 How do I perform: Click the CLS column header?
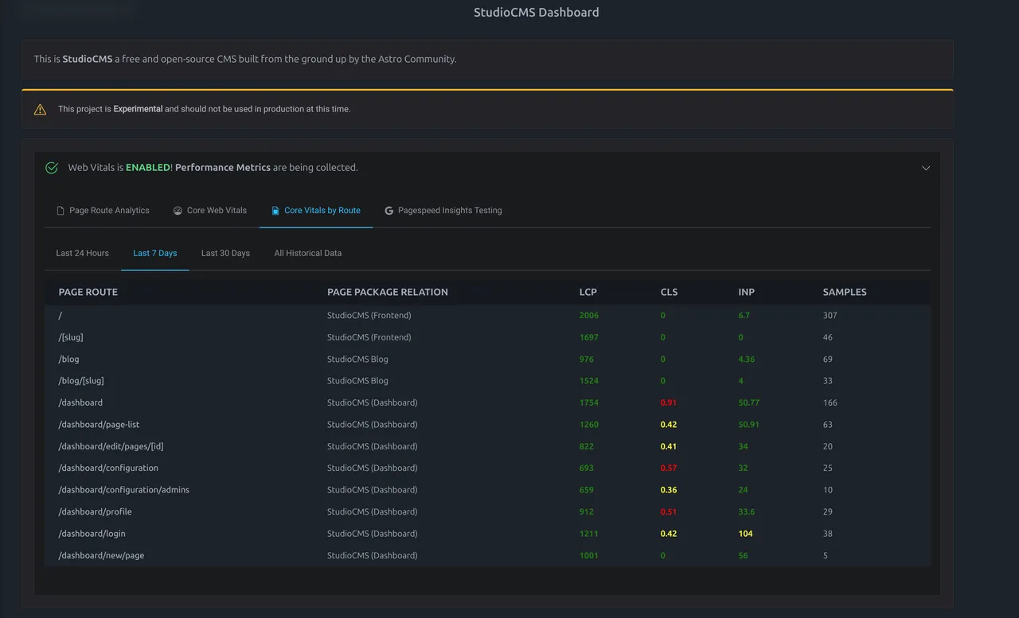pos(669,292)
